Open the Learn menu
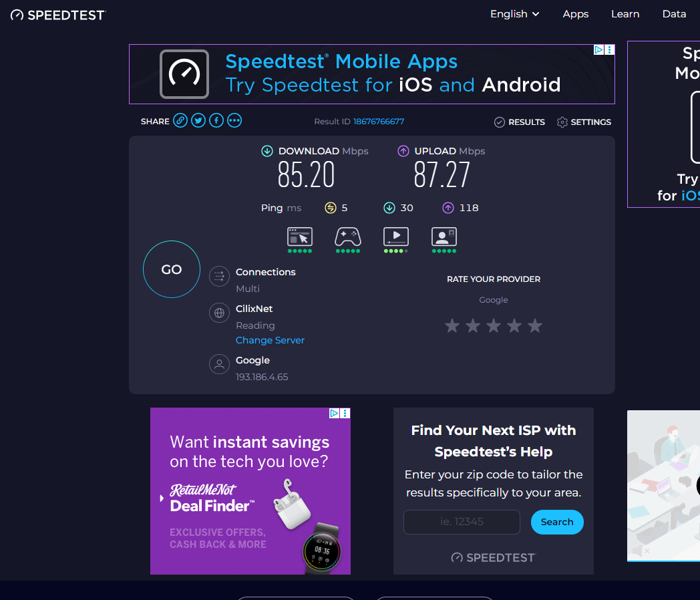Viewport: 700px width, 600px height. pyautogui.click(x=625, y=14)
